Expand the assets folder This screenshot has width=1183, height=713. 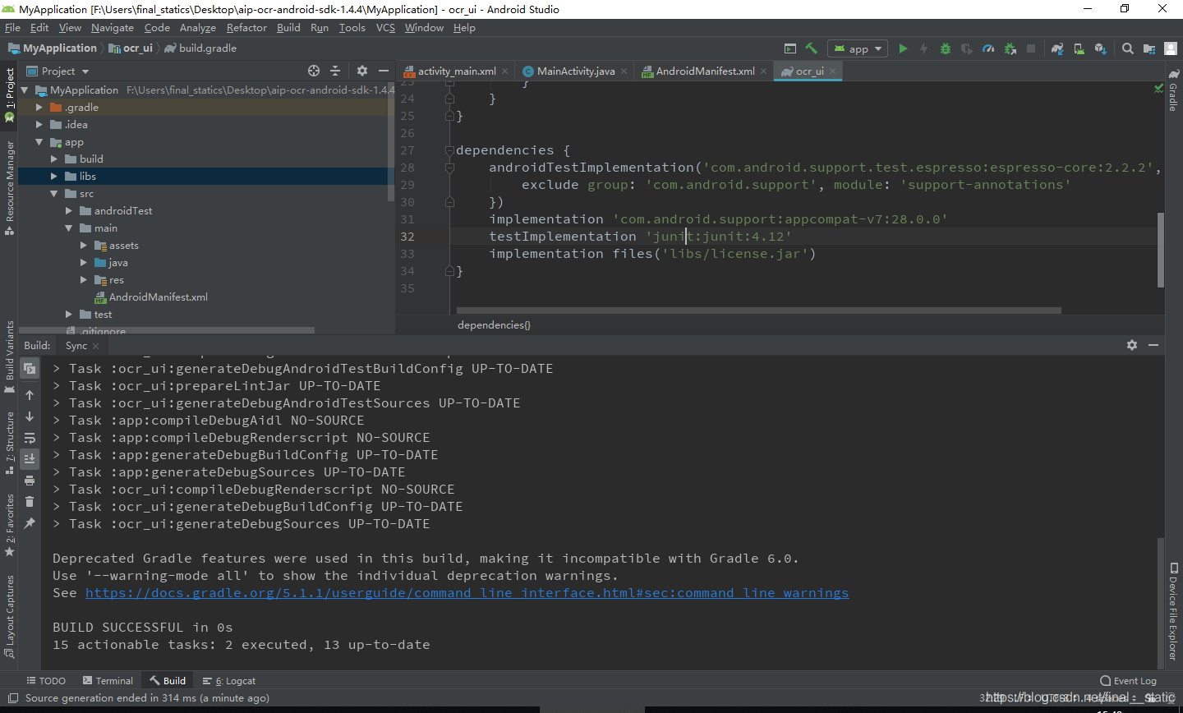(84, 245)
